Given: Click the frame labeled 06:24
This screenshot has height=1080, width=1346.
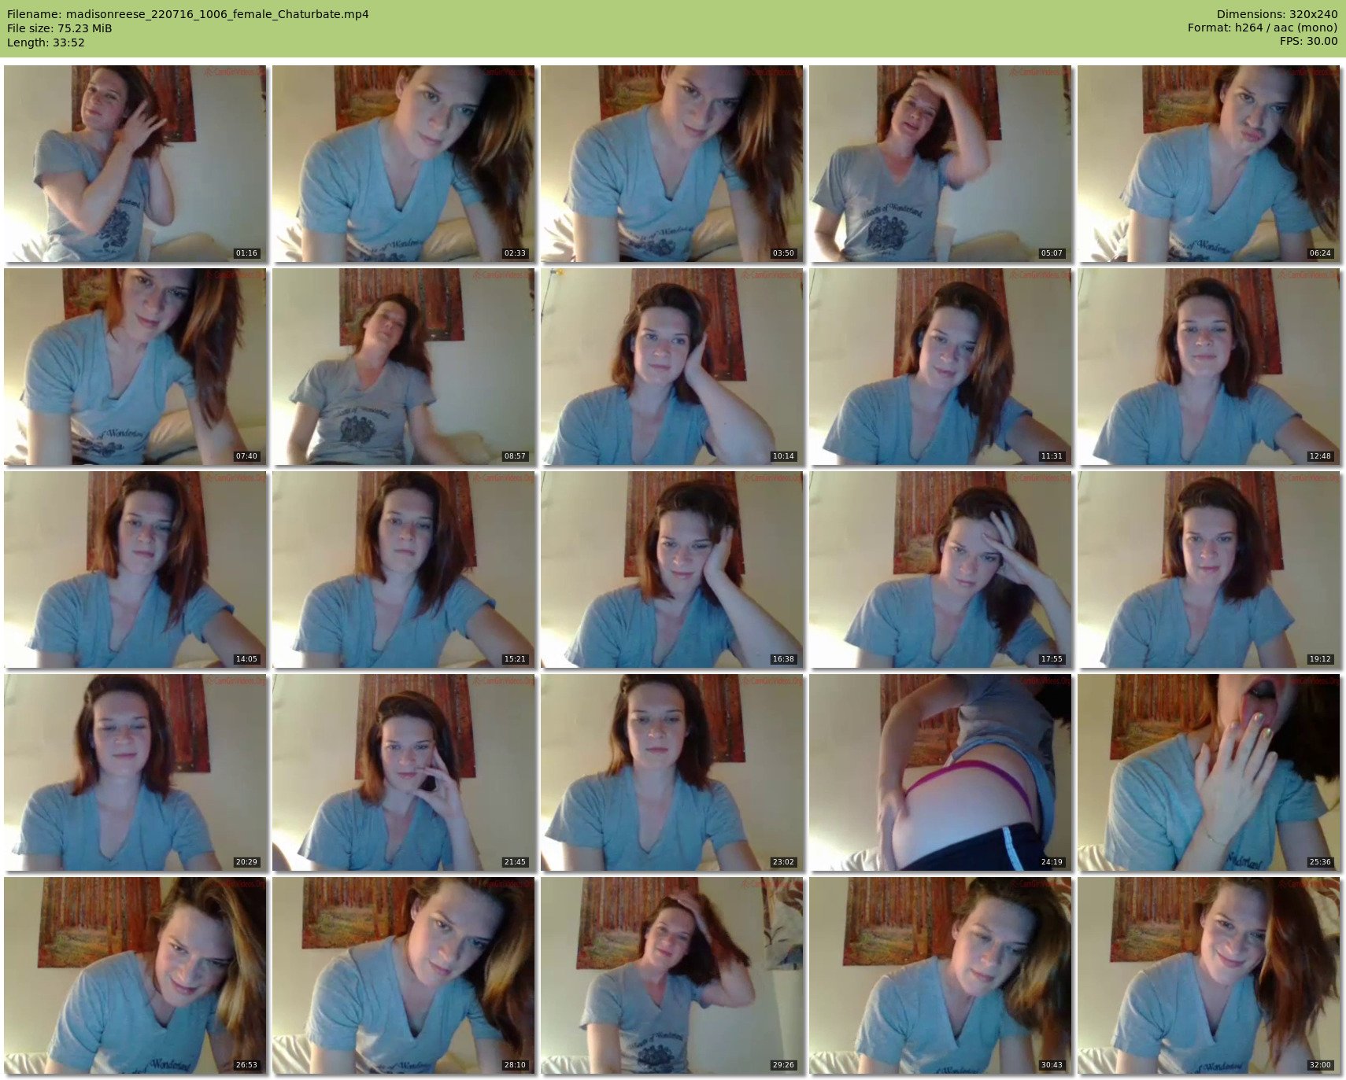Looking at the screenshot, I should pos(1209,164).
